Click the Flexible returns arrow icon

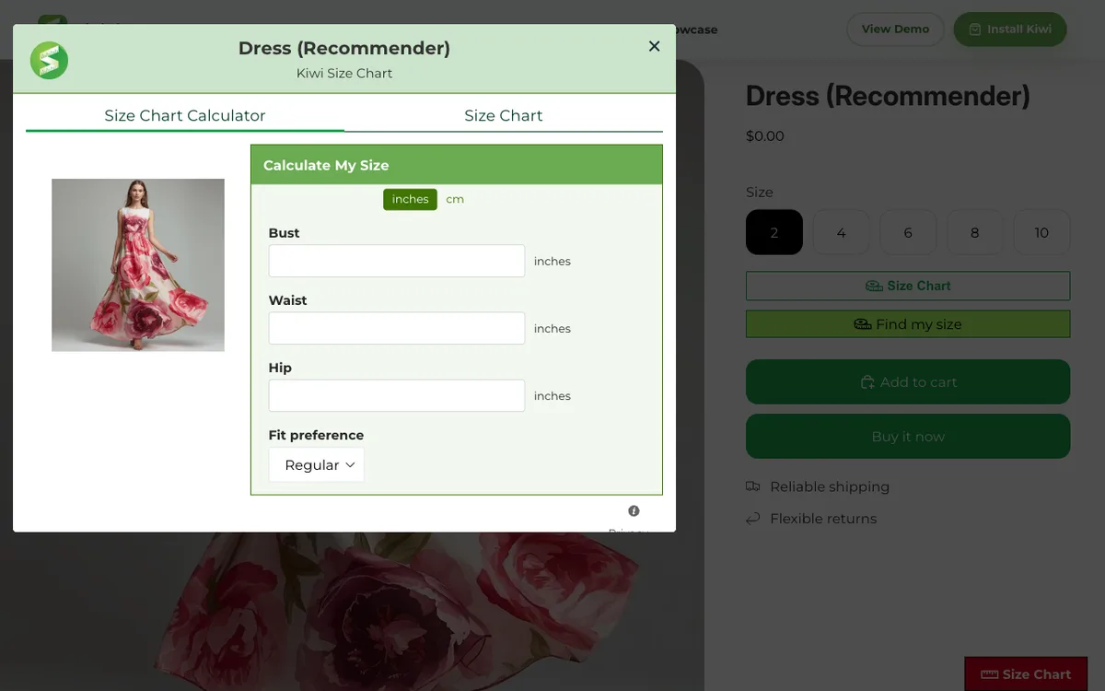coord(753,519)
